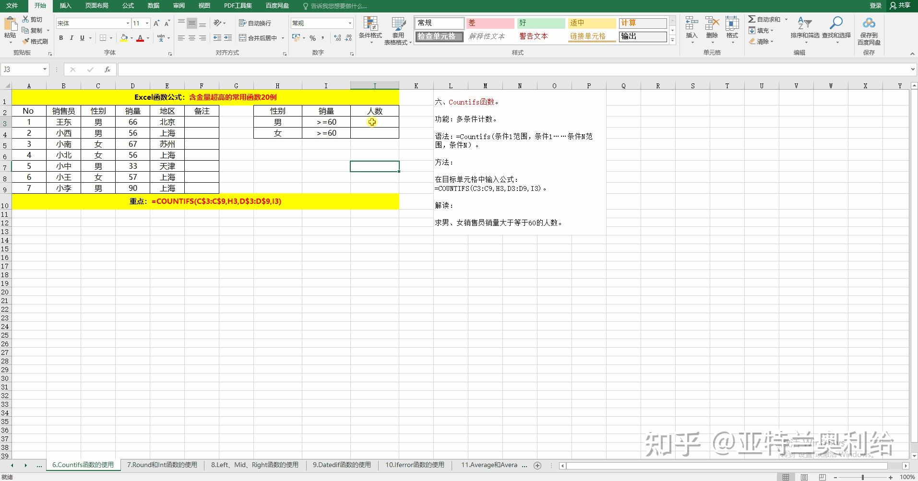Adjust the zoom slider in status bar

[863, 477]
